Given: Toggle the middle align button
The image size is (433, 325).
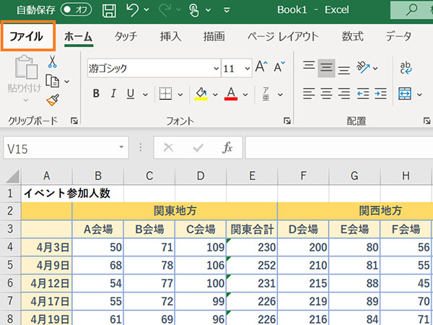Looking at the screenshot, I should coord(326,69).
